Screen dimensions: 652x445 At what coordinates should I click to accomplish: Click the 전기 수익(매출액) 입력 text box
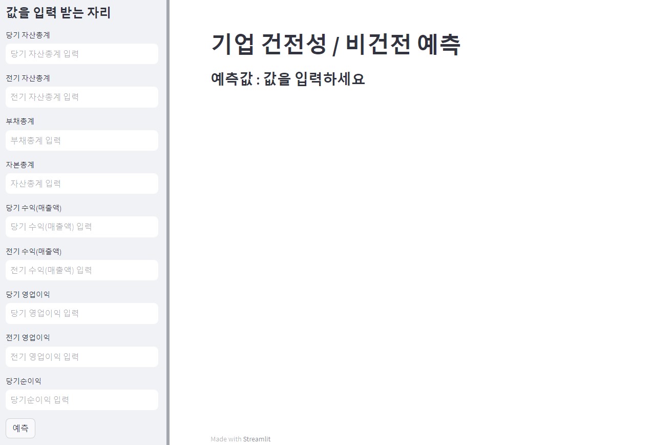click(x=81, y=270)
